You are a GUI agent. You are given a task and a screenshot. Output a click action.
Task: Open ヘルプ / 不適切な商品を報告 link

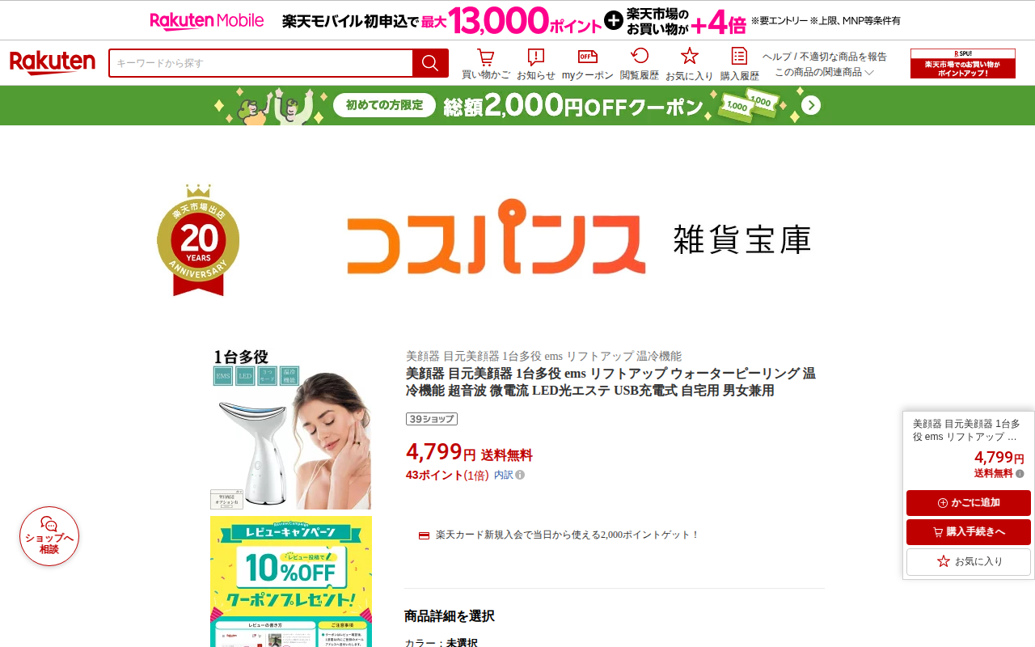point(824,57)
